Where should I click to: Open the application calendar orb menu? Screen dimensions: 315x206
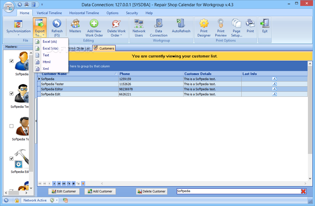pos(8,7)
